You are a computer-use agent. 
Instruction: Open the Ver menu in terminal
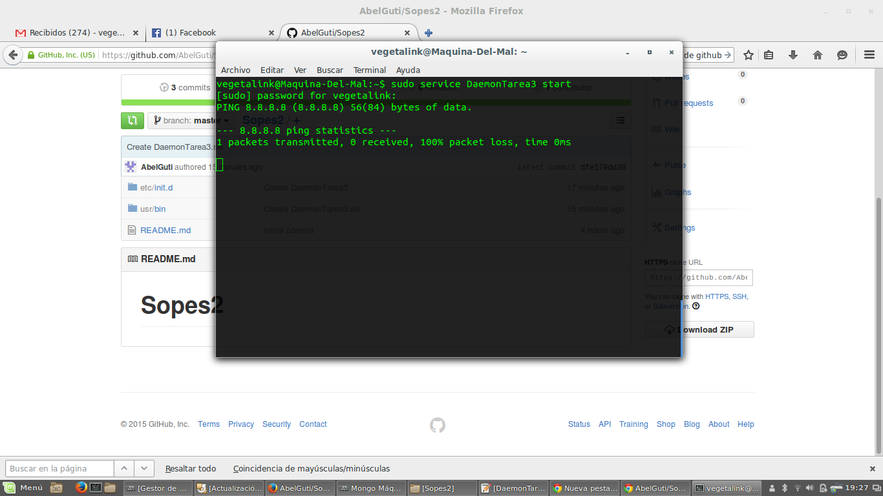(x=300, y=70)
